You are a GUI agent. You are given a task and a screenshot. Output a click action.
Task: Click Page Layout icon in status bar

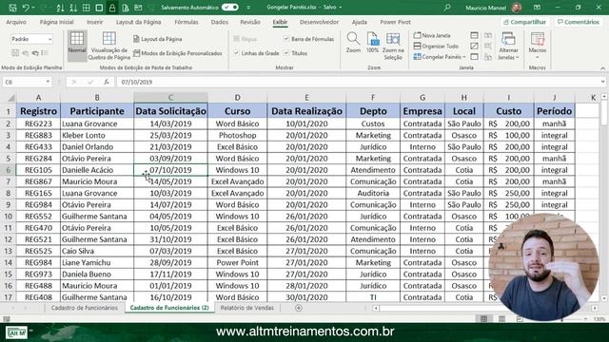click(x=501, y=319)
